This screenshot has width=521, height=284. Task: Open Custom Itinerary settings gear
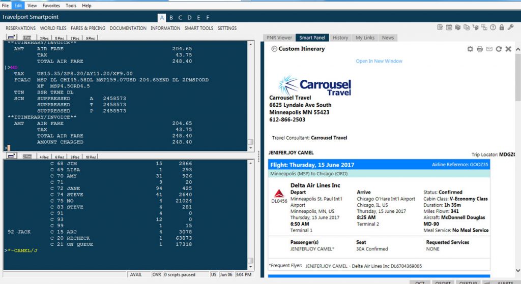click(x=470, y=49)
